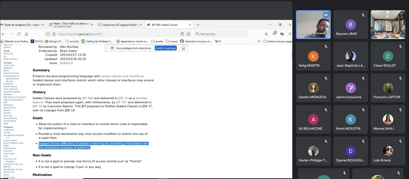Image resolution: width=409 pixels, height=179 pixels.
Task: Minimize the screen sharing notification bar
Action: point(183,48)
